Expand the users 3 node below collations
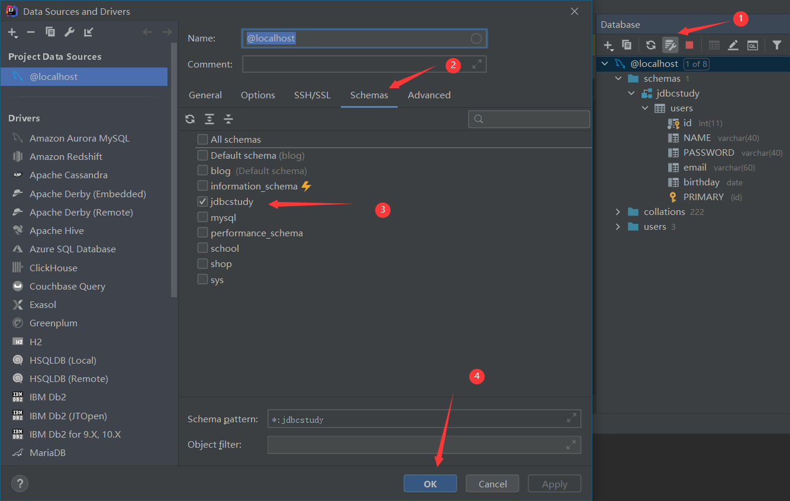 pos(618,227)
